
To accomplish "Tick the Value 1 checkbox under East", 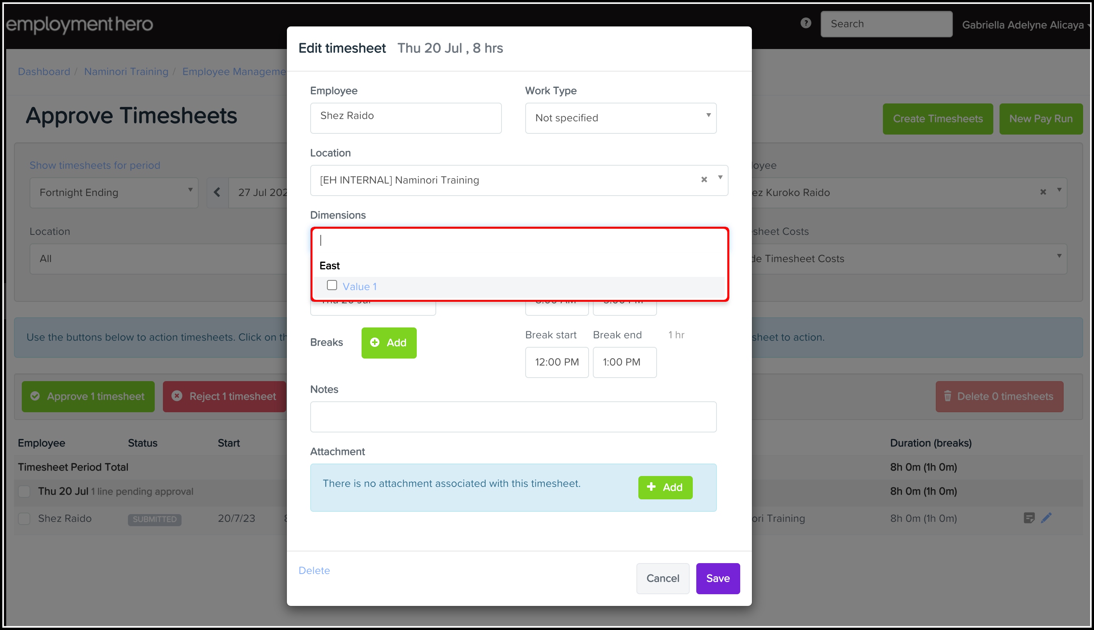I will pos(332,285).
